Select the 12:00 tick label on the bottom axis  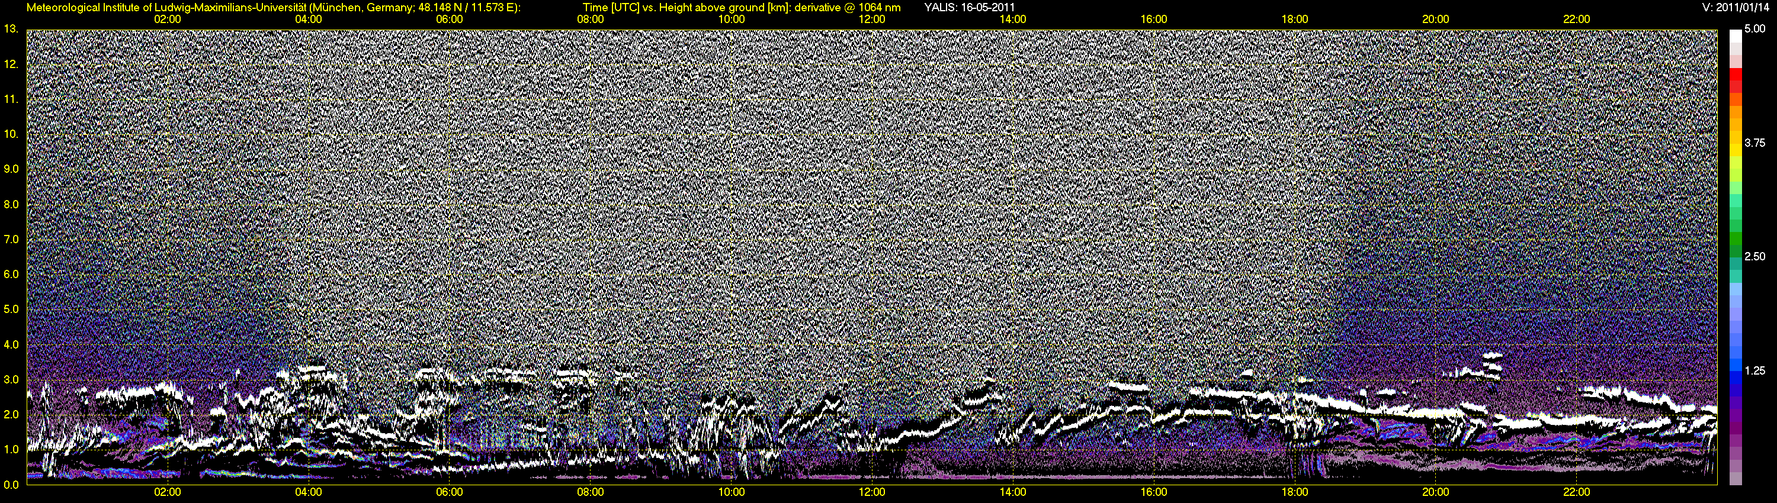[872, 492]
